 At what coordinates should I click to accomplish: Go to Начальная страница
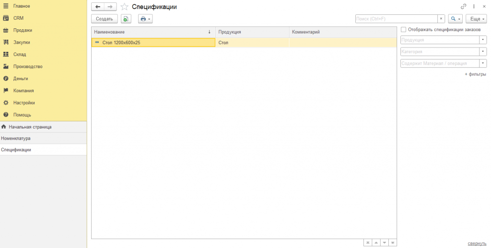[x=43, y=127]
